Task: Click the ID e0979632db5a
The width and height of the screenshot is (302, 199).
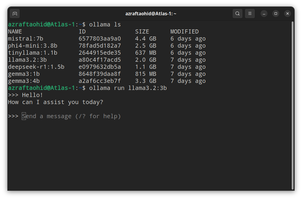Action: click(x=100, y=67)
